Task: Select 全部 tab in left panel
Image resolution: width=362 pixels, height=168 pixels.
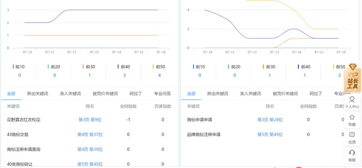Action: 11,93
